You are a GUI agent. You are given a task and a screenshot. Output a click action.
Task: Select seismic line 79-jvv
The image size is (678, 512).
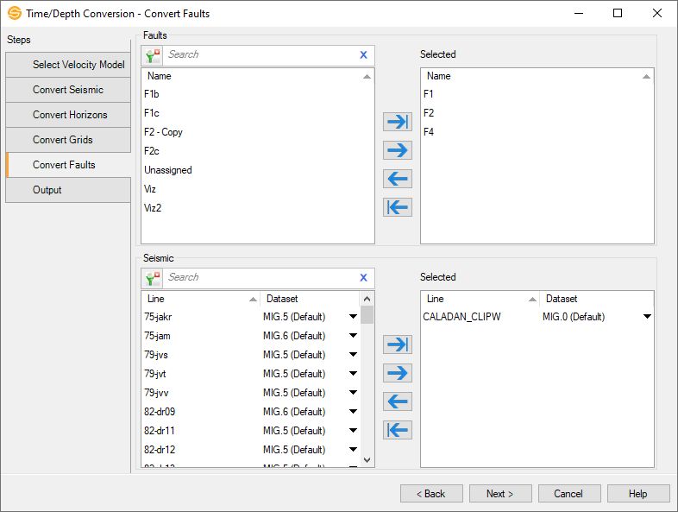[x=156, y=393]
